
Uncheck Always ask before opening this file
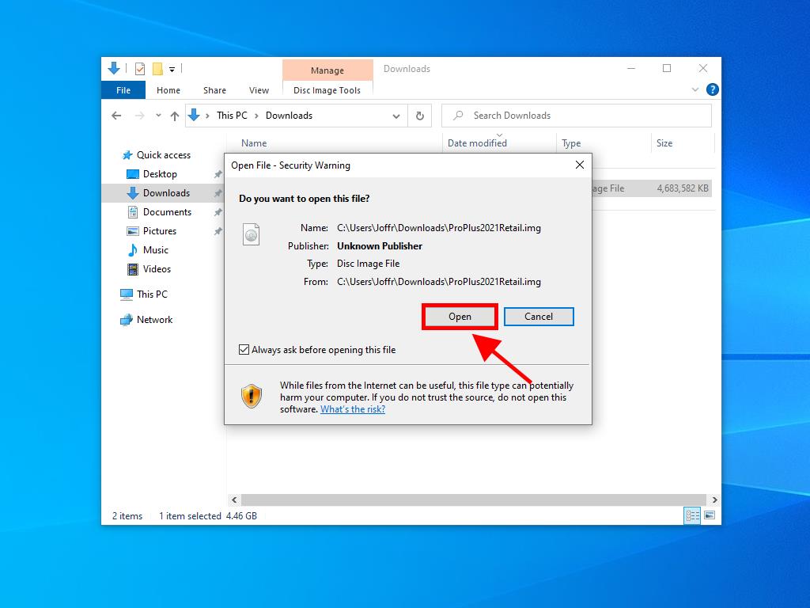click(244, 350)
